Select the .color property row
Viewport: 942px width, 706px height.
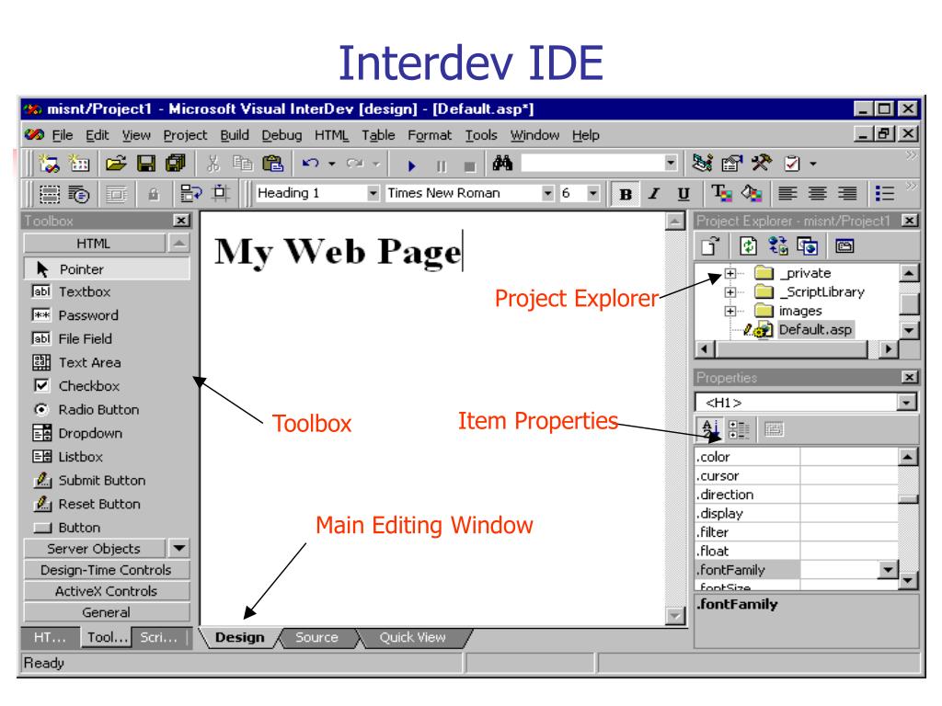pyautogui.click(x=797, y=457)
